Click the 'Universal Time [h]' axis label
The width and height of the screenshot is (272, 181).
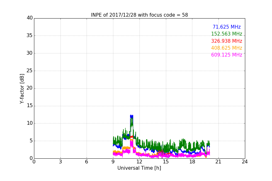point(139,168)
